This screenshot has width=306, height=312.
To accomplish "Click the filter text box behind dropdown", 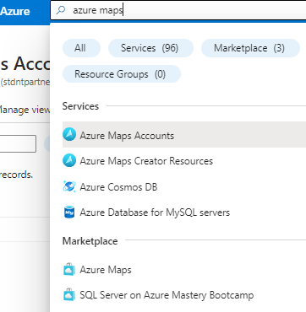I will pyautogui.click(x=18, y=143).
